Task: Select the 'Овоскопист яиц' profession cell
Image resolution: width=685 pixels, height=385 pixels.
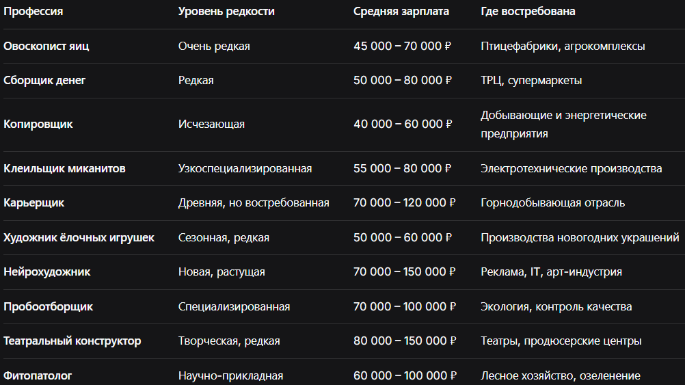Action: click(46, 47)
